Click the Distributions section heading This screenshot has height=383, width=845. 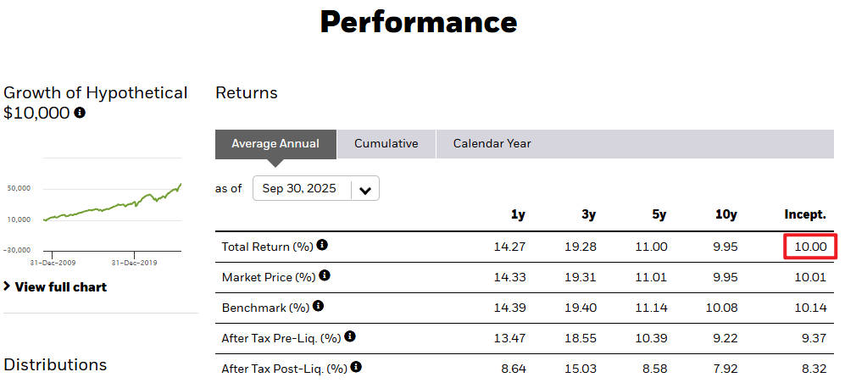[55, 364]
